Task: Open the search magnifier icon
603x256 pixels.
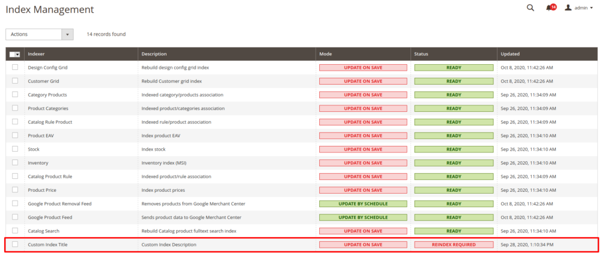Action: pos(531,8)
